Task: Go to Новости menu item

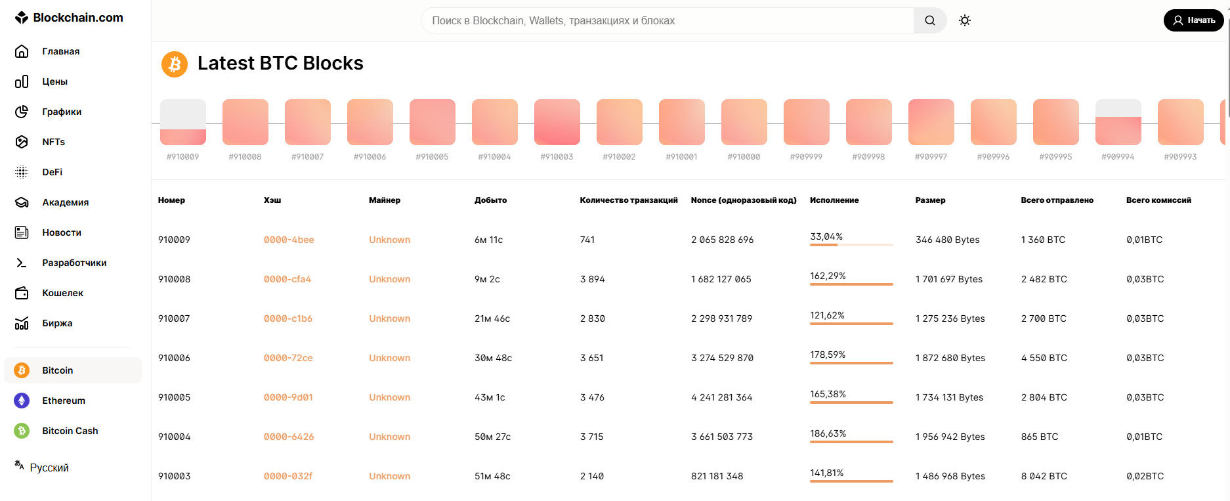Action: [x=62, y=232]
